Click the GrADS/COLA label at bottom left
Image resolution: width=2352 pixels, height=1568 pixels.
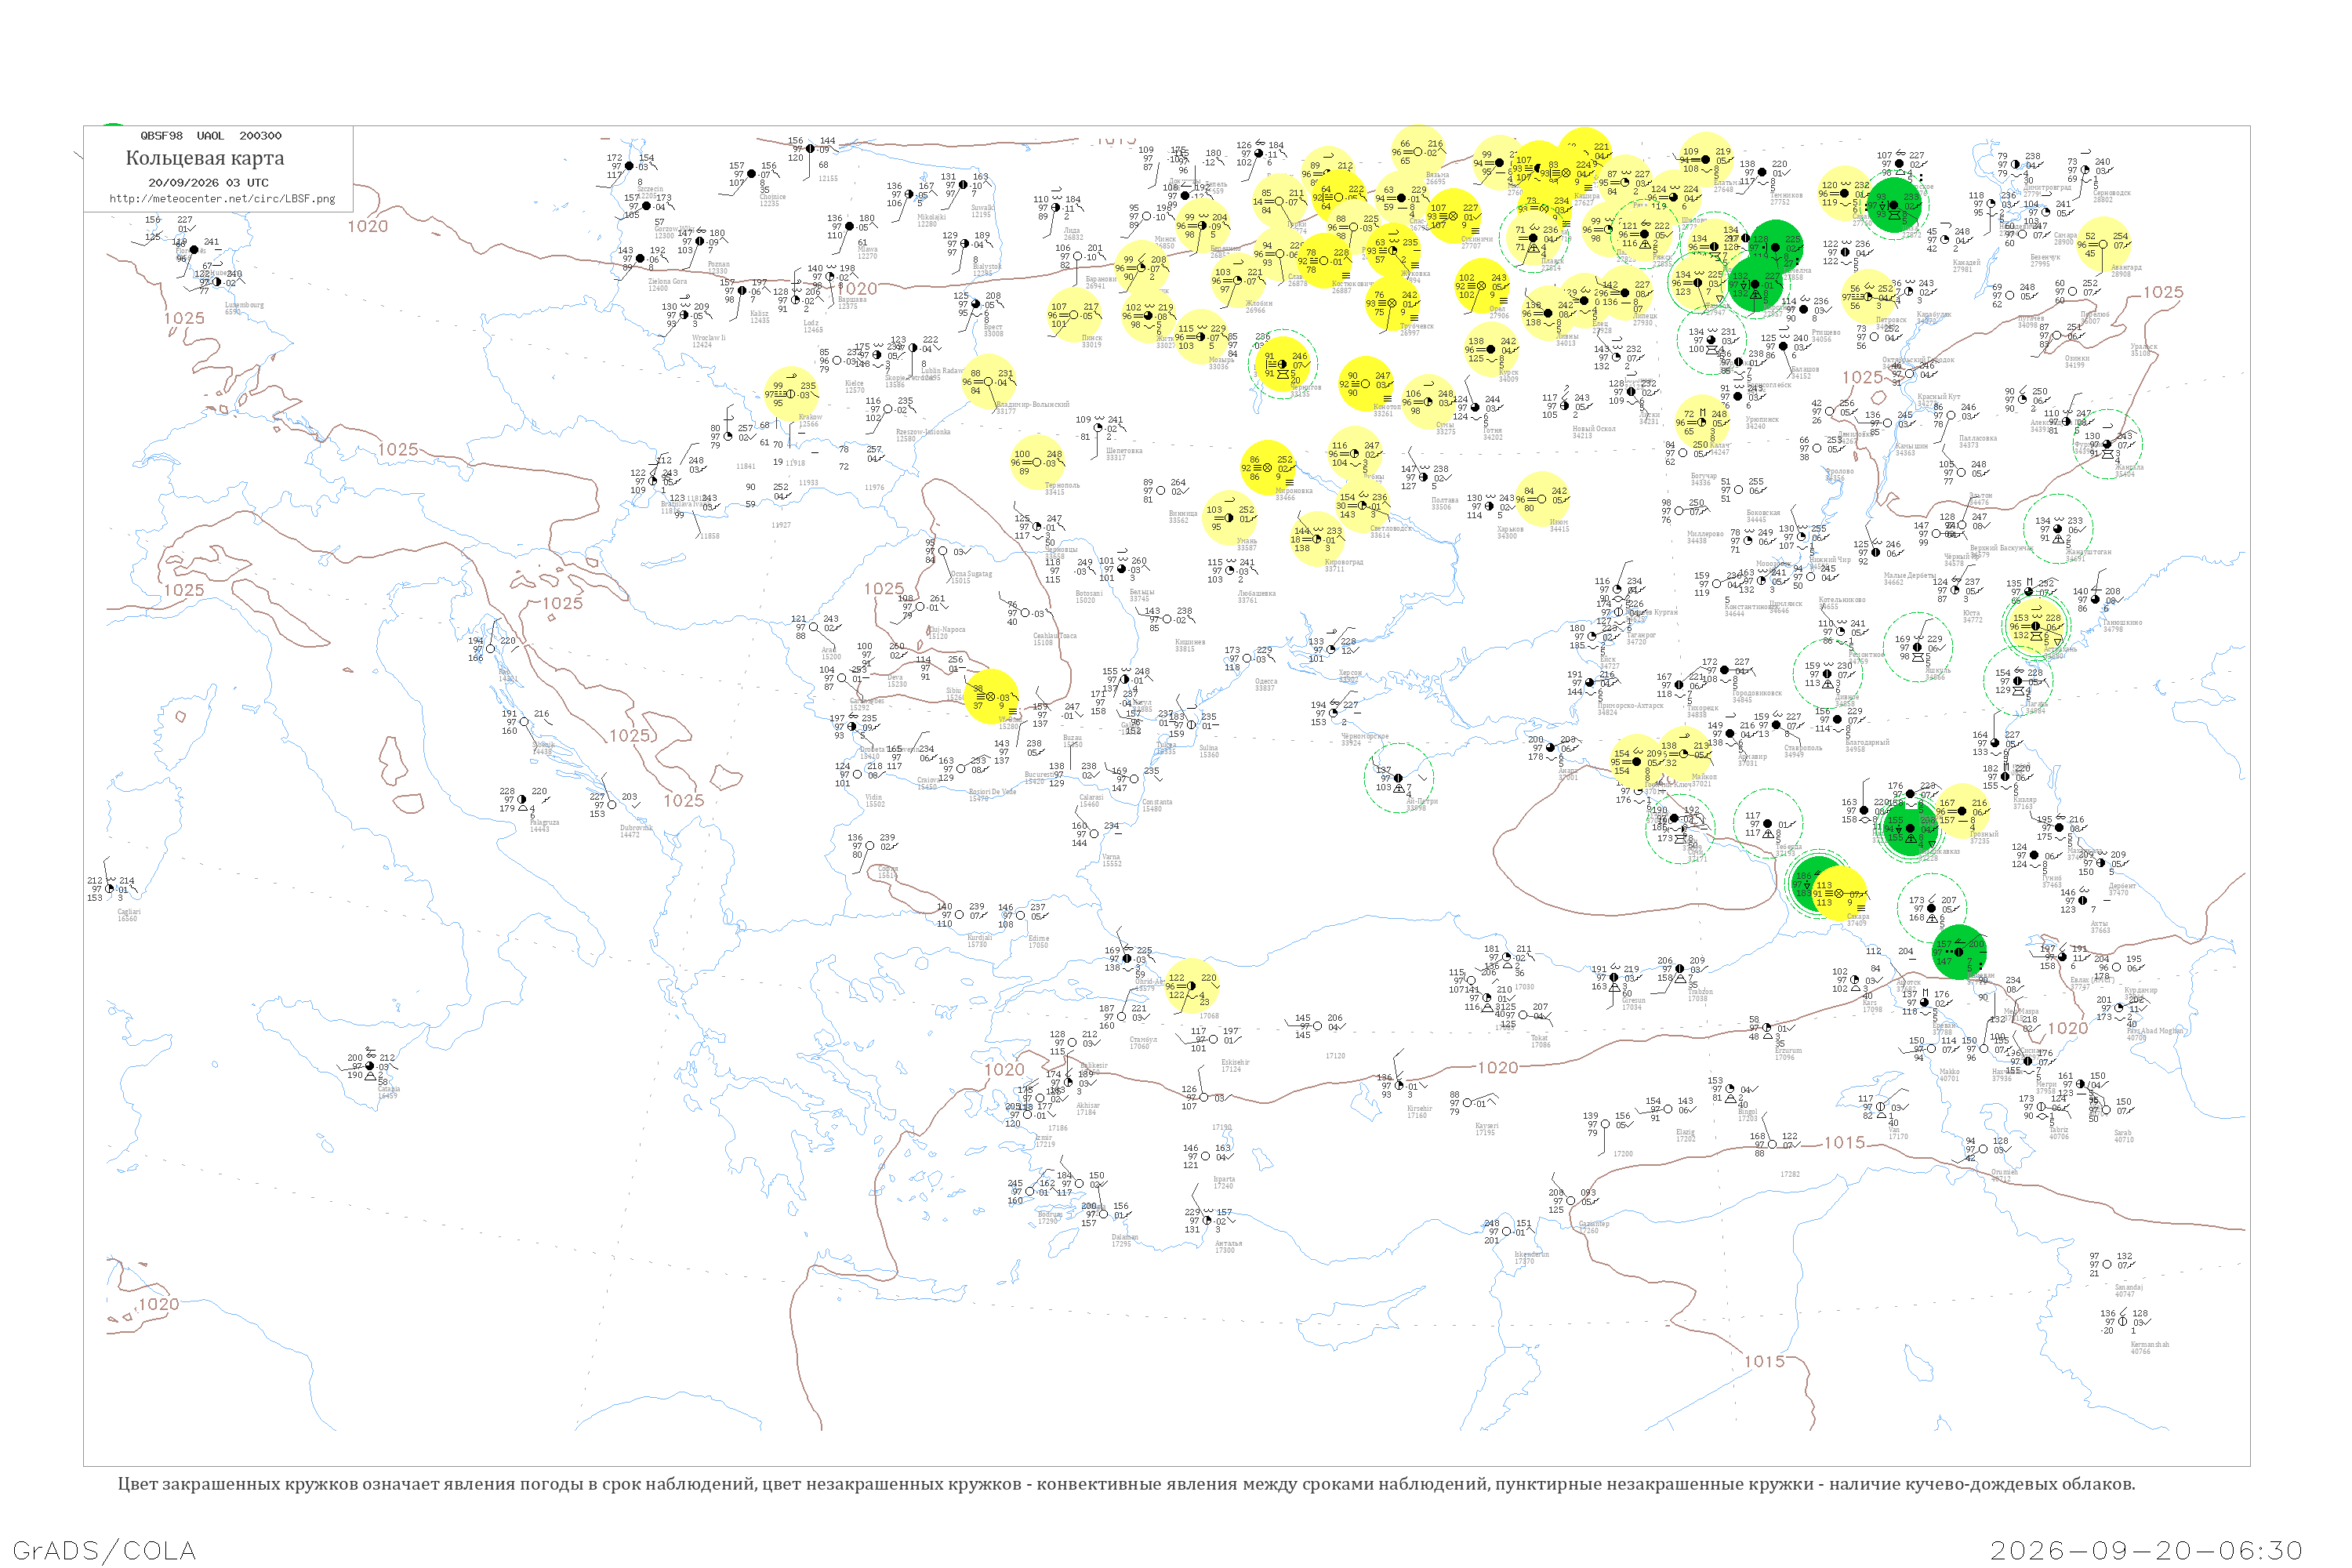104,1550
